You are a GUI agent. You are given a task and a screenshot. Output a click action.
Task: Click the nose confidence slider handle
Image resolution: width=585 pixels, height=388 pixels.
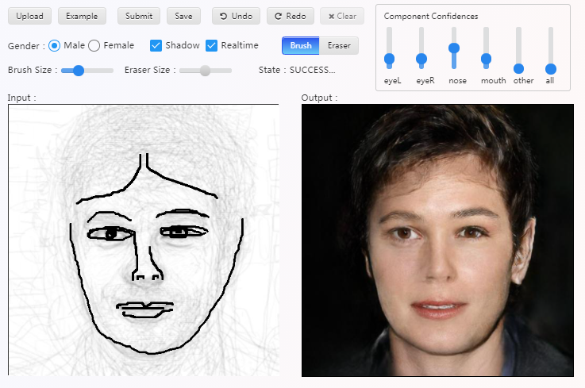(454, 48)
